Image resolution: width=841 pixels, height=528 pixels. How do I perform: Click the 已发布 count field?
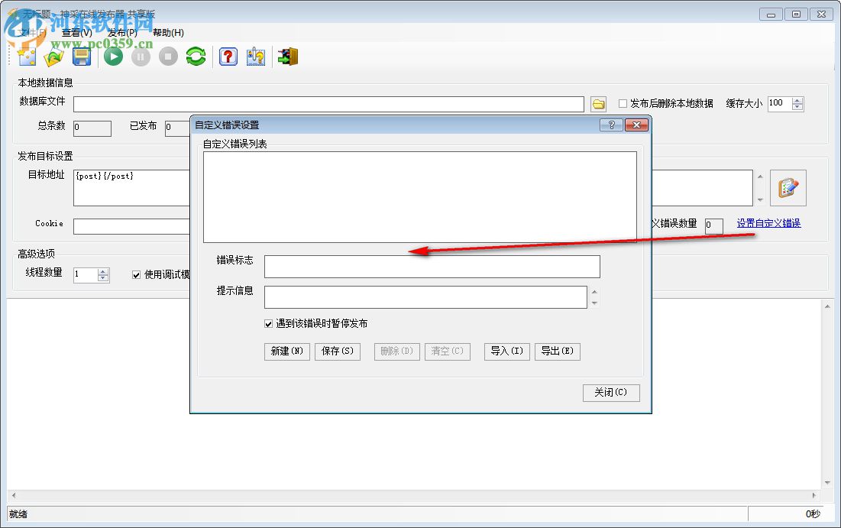pos(177,128)
